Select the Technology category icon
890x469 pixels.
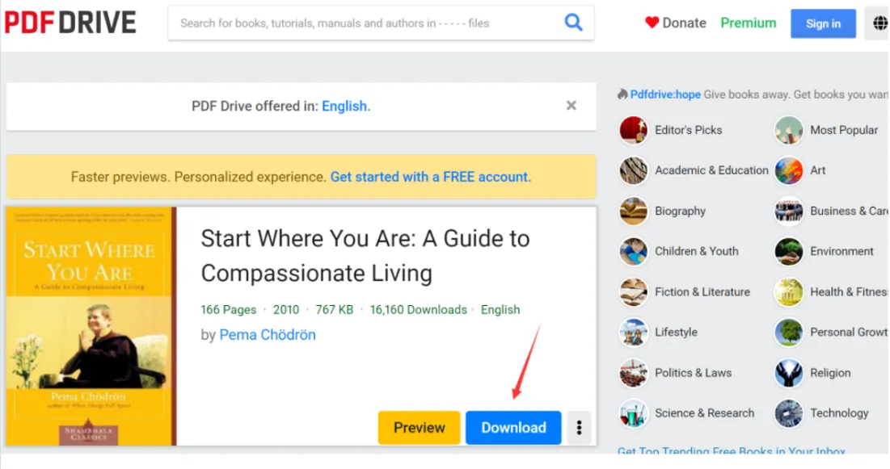788,413
